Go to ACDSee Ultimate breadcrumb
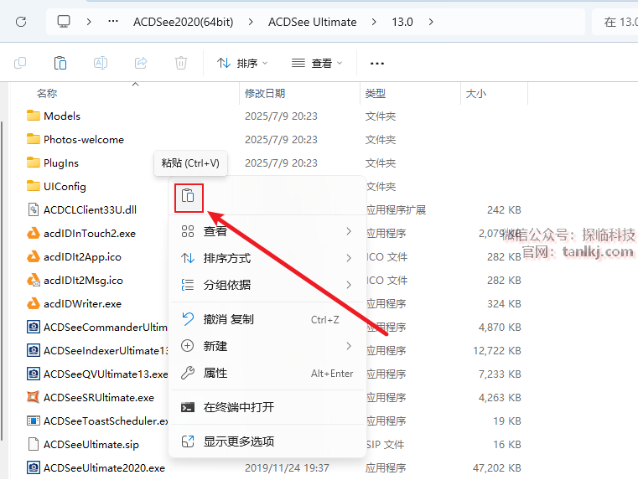638x480 pixels. point(312,22)
